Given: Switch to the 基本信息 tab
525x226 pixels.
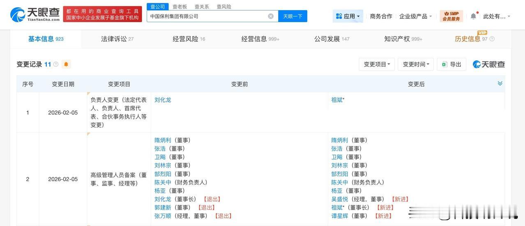Looking at the screenshot, I should click(x=46, y=39).
